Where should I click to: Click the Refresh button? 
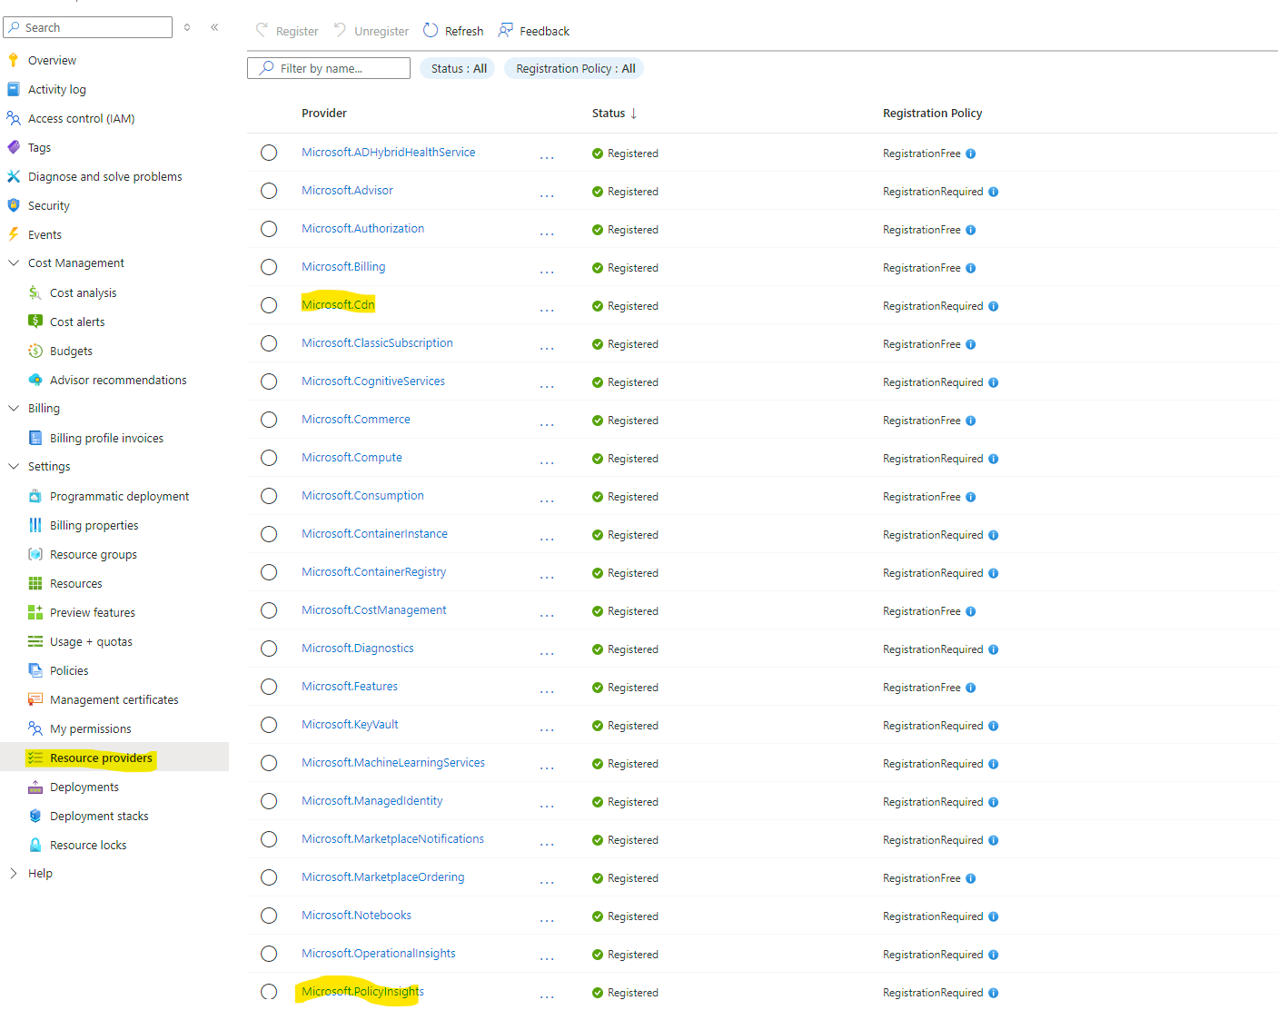tap(453, 31)
